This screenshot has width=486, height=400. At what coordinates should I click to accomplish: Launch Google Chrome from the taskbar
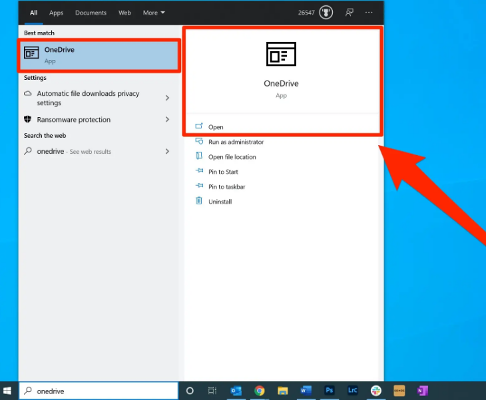[x=260, y=391]
